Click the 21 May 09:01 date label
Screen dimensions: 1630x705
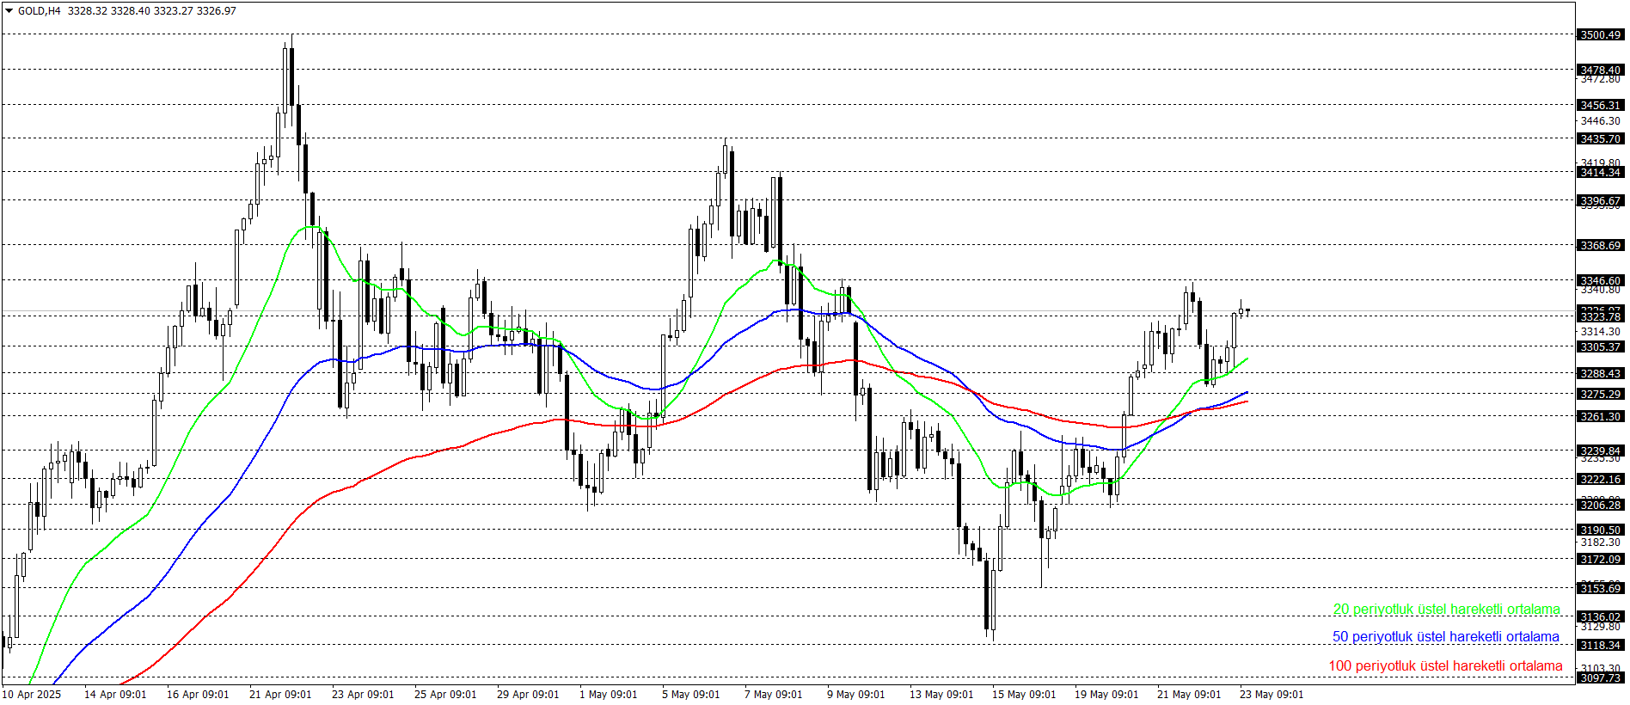[1189, 695]
